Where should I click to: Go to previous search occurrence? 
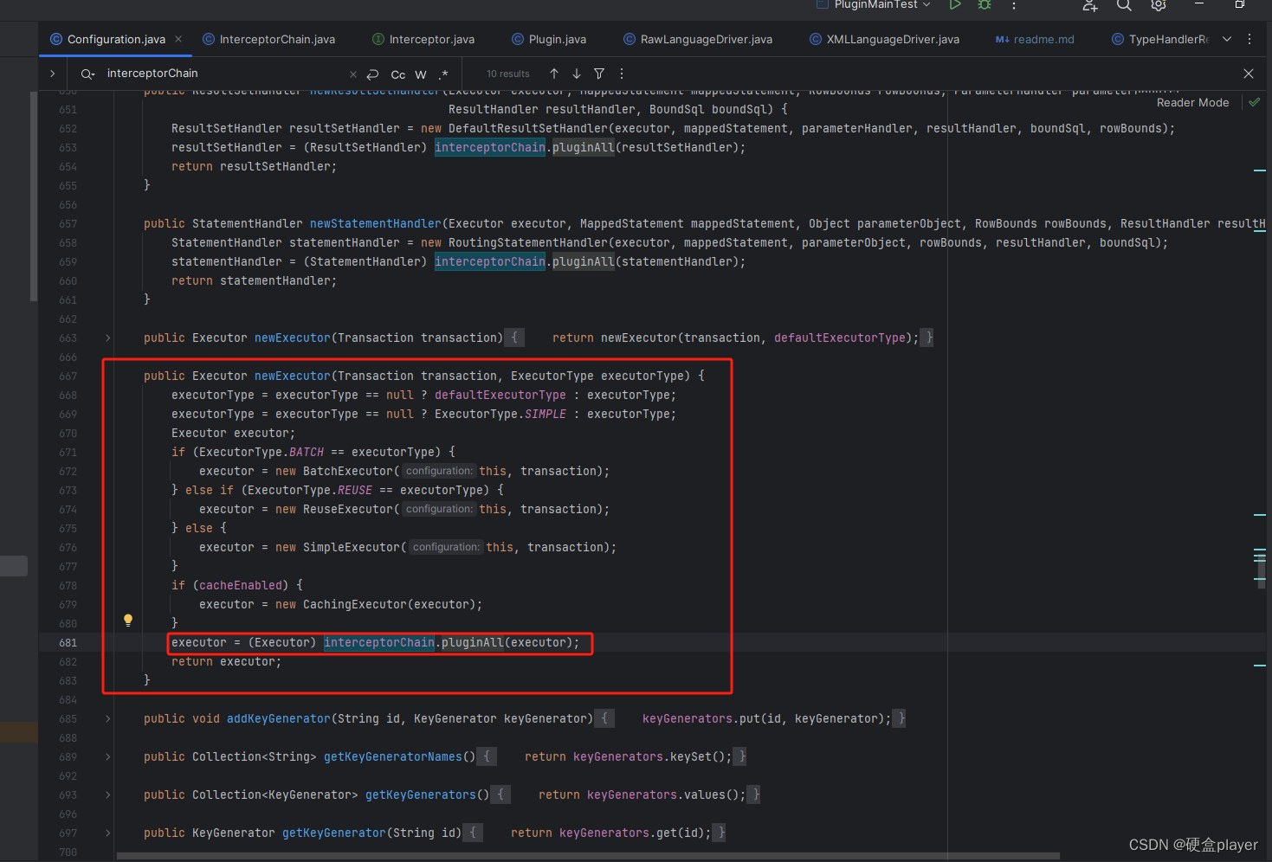point(554,74)
